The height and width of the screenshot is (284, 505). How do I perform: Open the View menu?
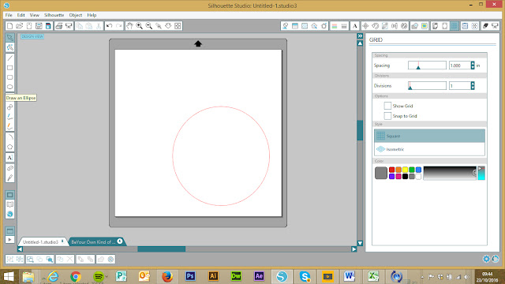(35, 15)
